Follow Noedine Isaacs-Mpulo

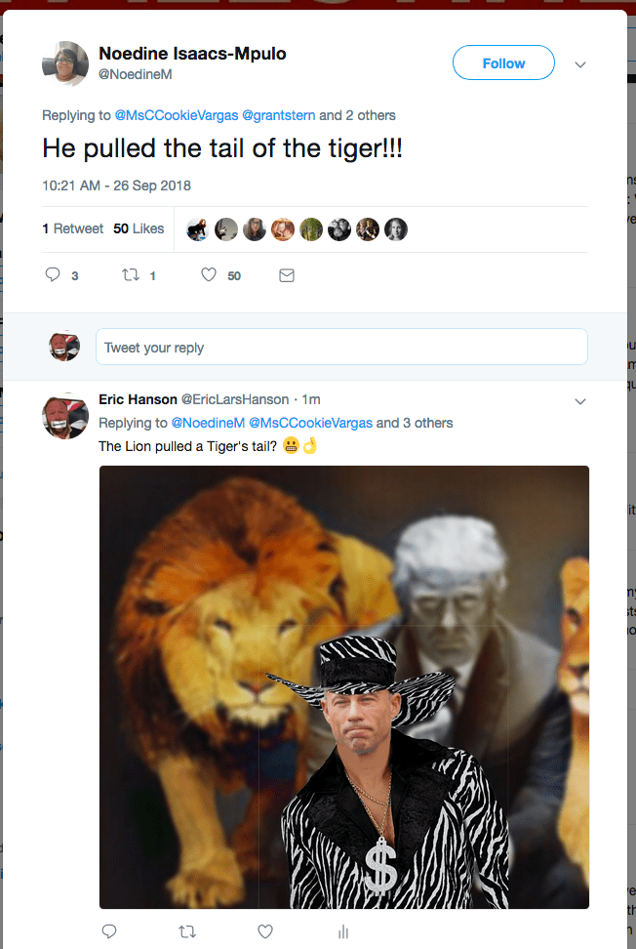click(x=503, y=62)
